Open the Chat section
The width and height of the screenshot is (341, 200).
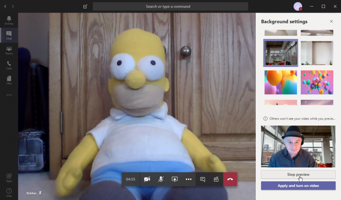tap(9, 35)
